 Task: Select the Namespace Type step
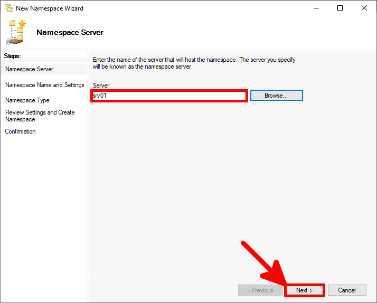coord(27,100)
